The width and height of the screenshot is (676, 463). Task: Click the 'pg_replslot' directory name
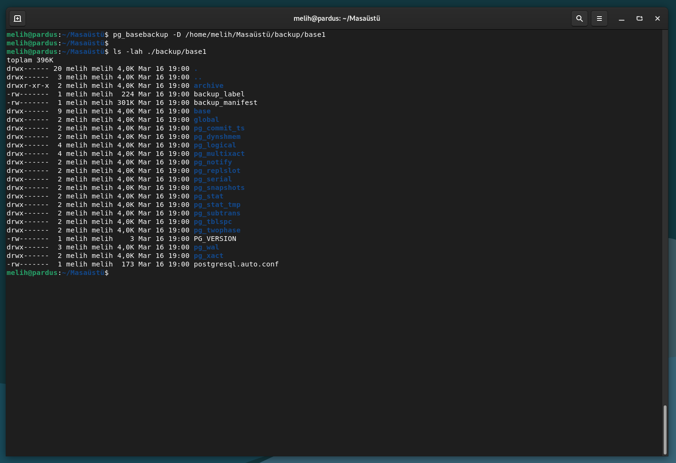pos(217,171)
